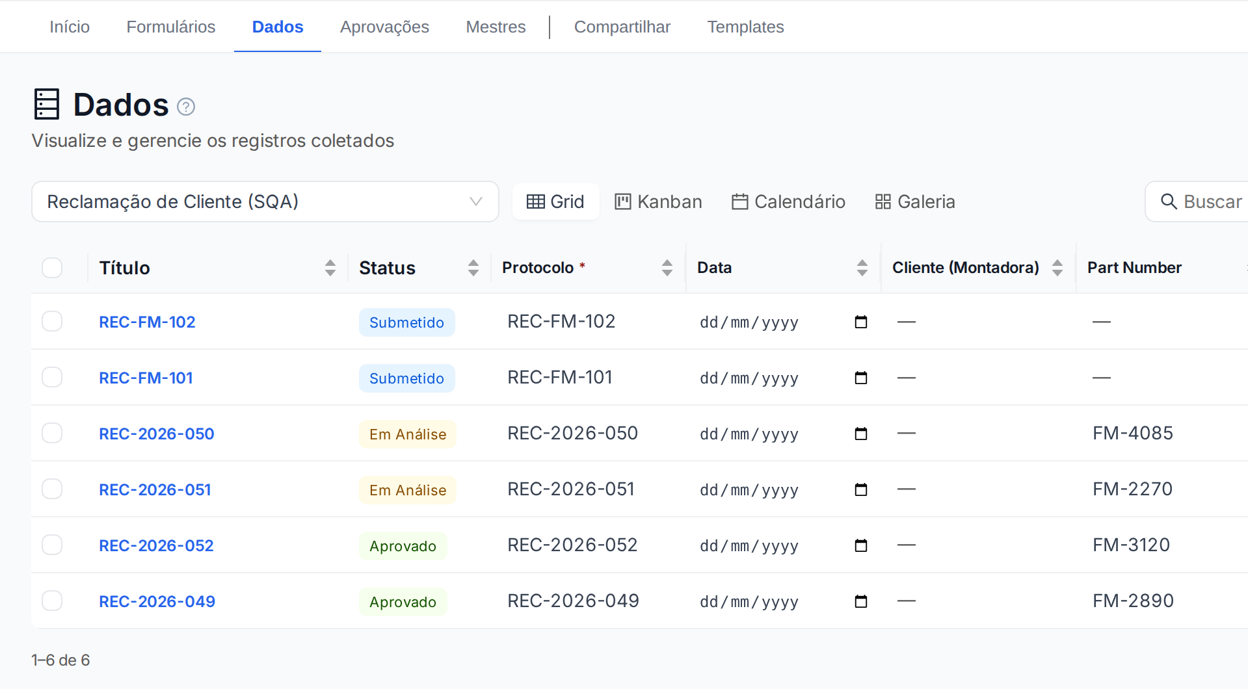Select the REC-2026-049 row checkbox

[52, 601]
